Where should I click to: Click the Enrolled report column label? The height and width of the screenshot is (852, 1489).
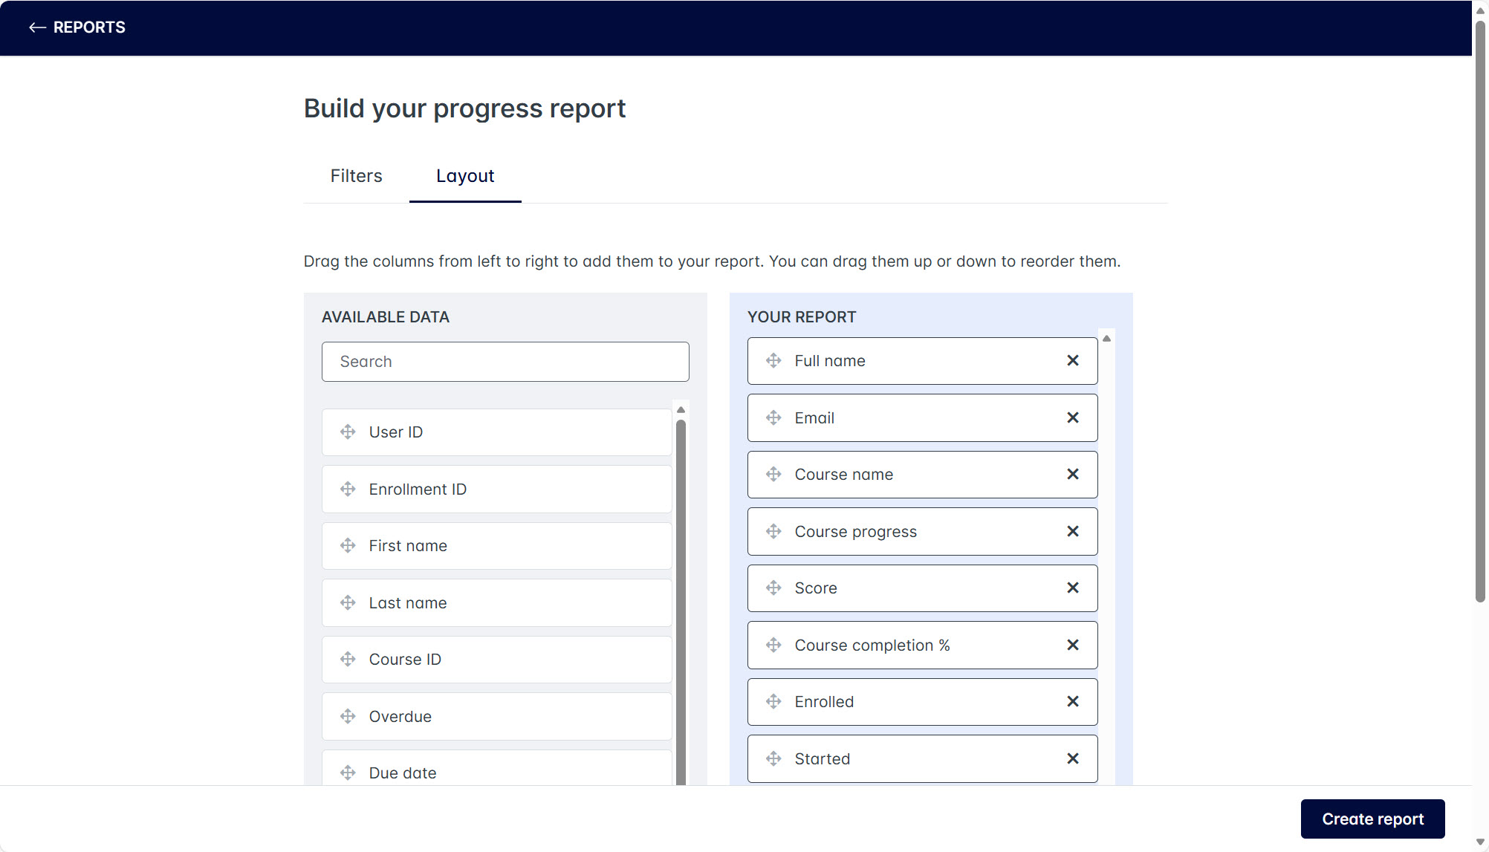pyautogui.click(x=824, y=702)
